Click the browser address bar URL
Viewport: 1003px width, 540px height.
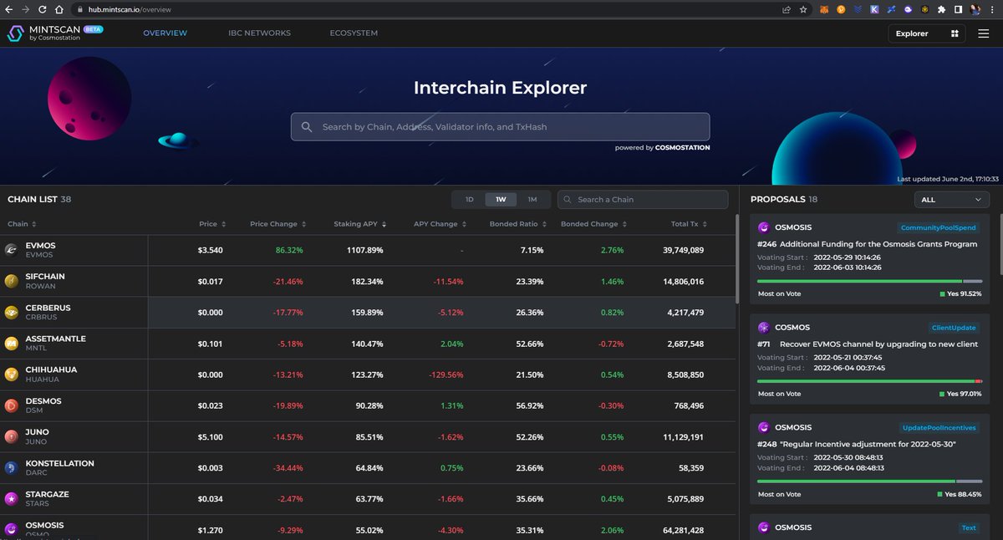[x=129, y=9]
